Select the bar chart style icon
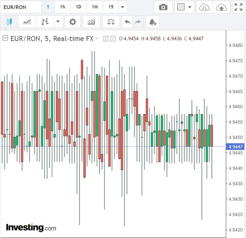Screen dimensions: 246x238 [45, 22]
